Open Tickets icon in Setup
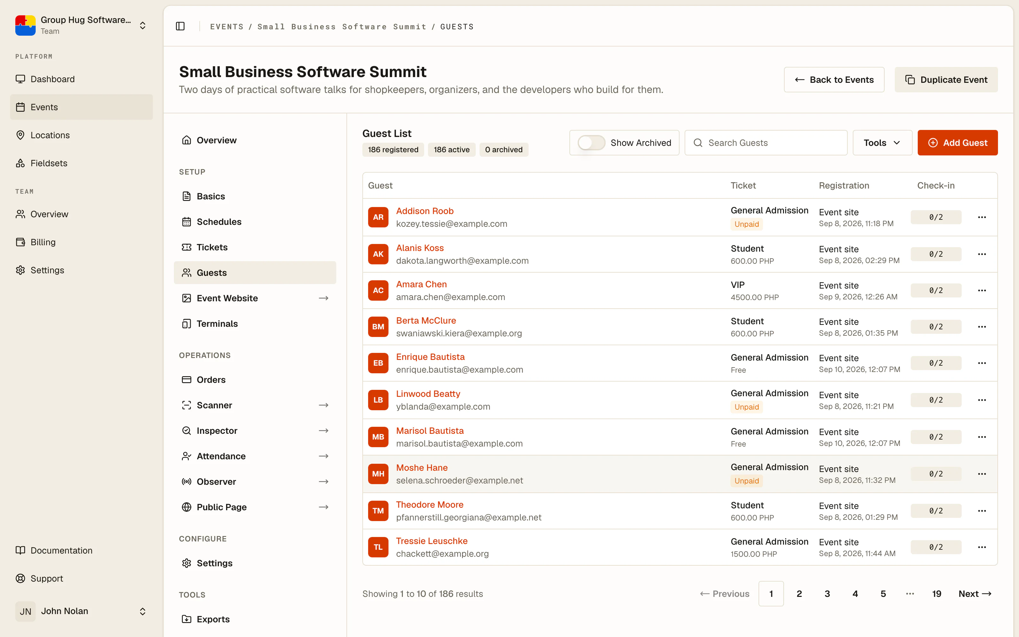 [187, 247]
